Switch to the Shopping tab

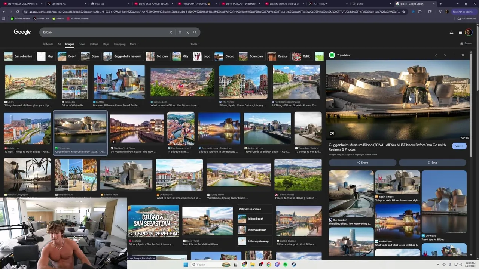click(119, 44)
